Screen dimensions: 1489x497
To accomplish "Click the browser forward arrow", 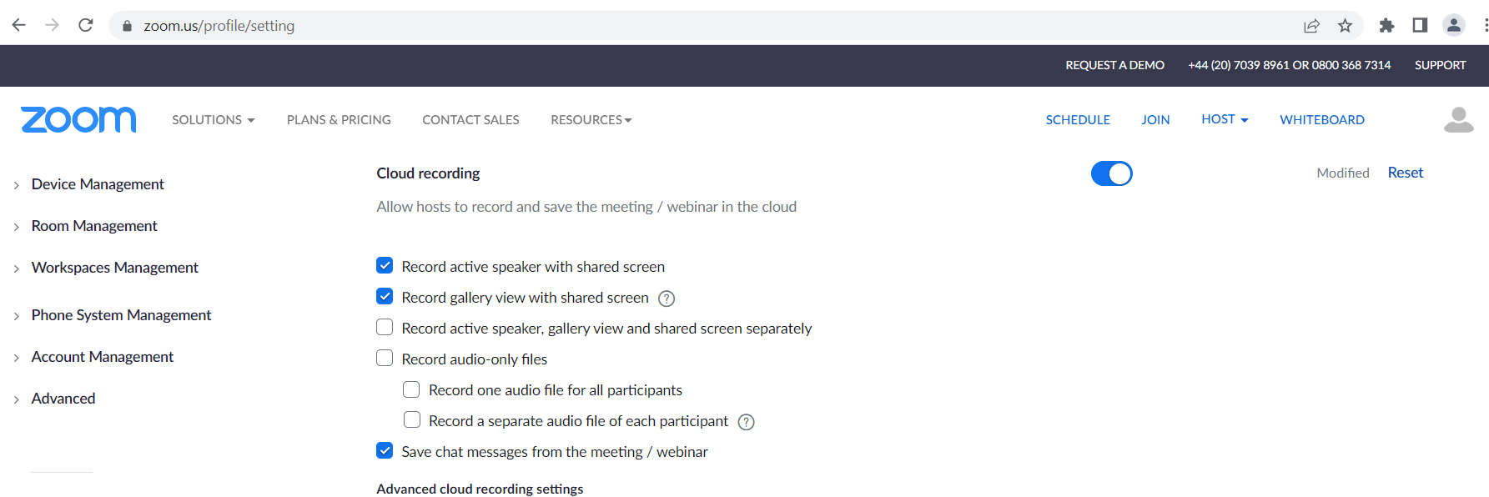I will pyautogui.click(x=52, y=25).
